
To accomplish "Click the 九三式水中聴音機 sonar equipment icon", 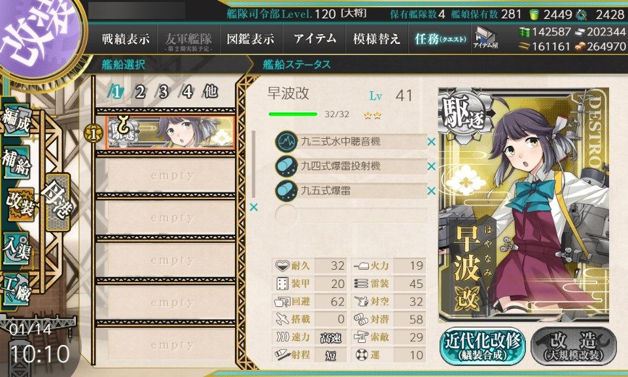I will tap(286, 141).
